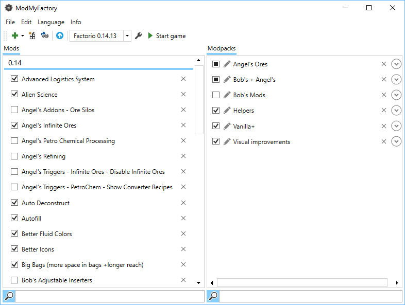The height and width of the screenshot is (305, 405).
Task: Rename Angel's Ores modpack with pencil icon
Action: point(227,64)
